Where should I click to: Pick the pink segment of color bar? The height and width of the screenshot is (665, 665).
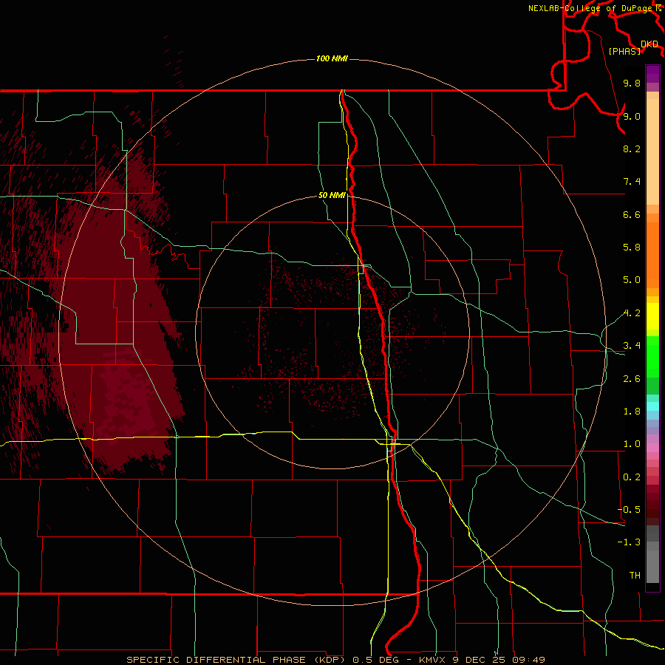[652, 448]
